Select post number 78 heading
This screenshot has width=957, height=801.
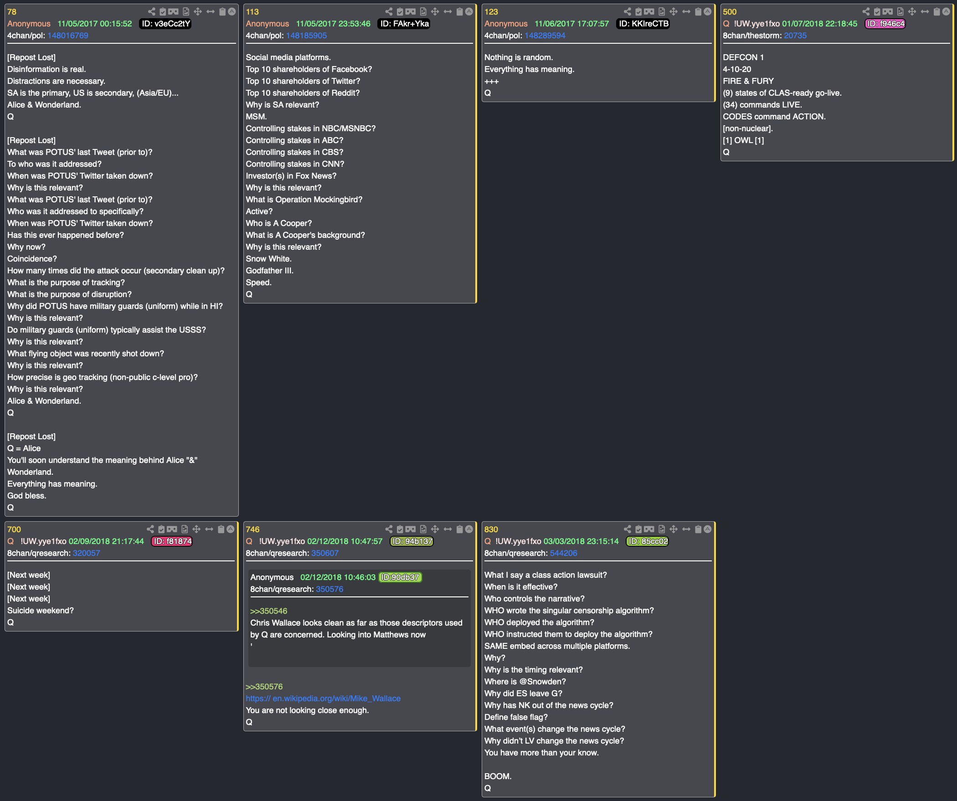click(x=12, y=12)
